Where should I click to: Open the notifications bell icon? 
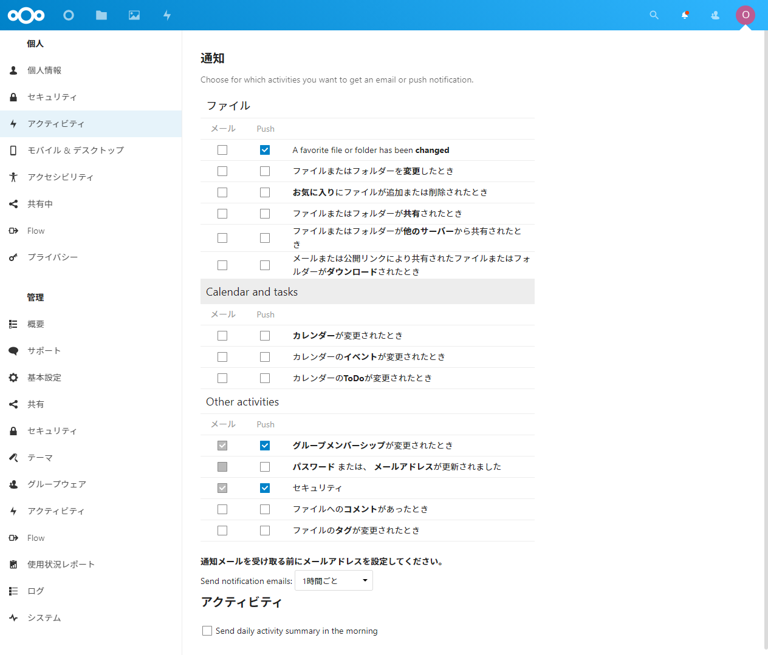685,15
